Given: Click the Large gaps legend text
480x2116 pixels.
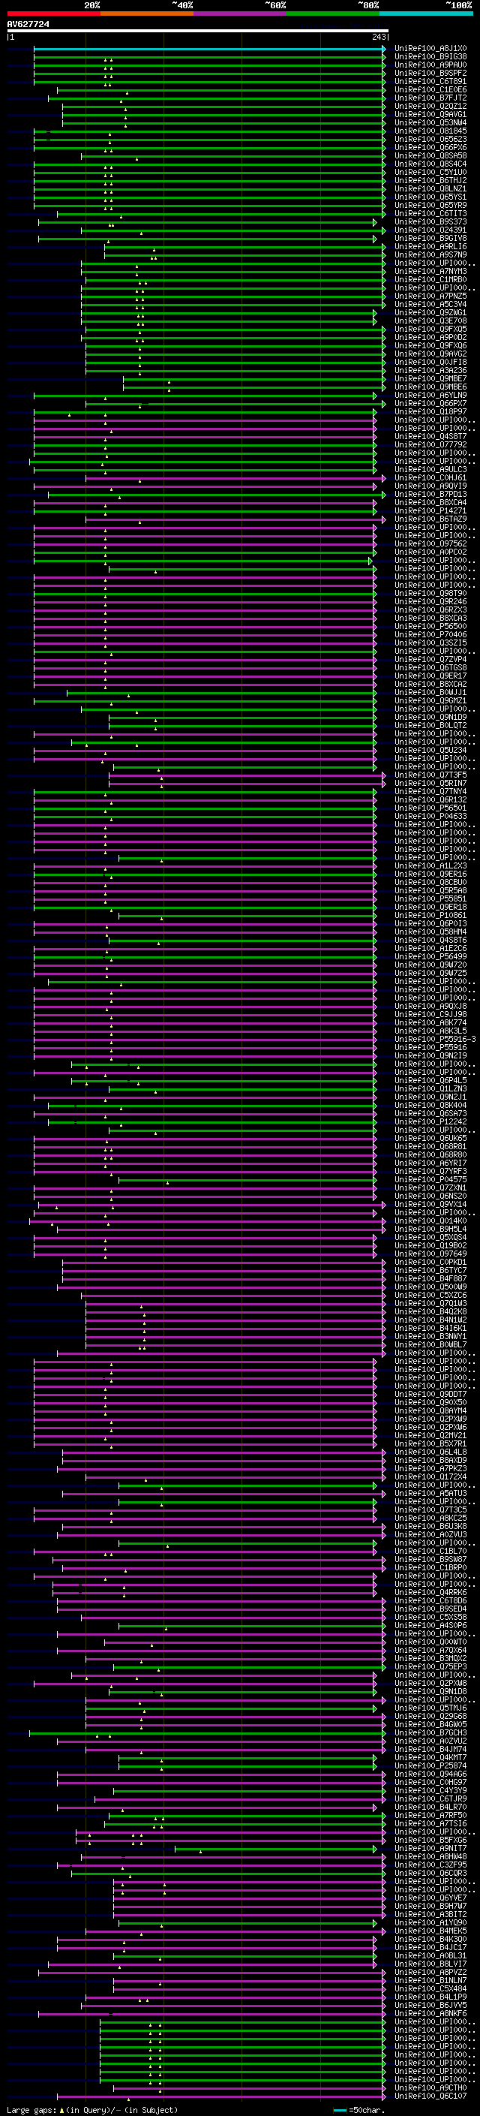Looking at the screenshot, I should pyautogui.click(x=92, y=2110).
